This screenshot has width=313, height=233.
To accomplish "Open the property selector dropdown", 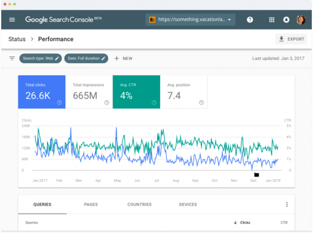I will coord(190,19).
